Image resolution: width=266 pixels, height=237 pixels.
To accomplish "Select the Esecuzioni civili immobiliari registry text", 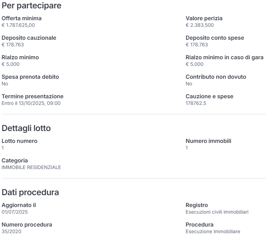I will pyautogui.click(x=217, y=212).
